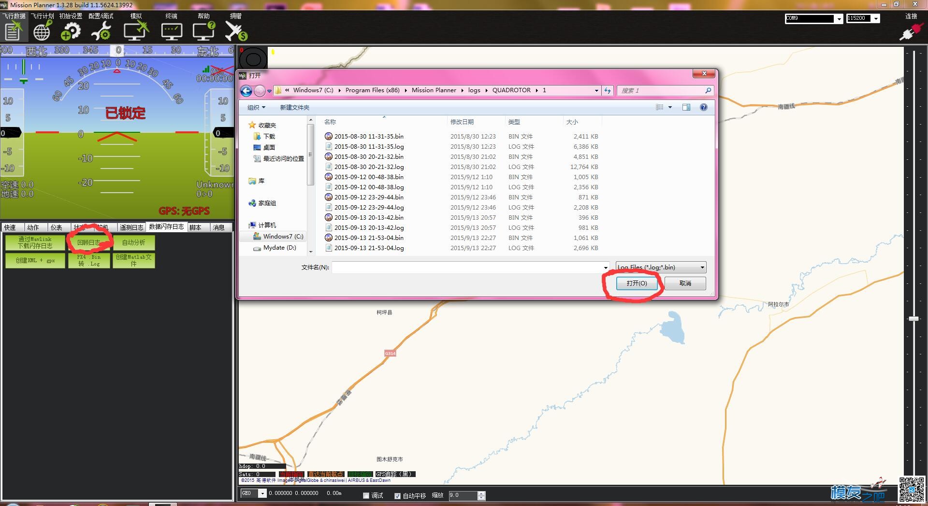Click the Back arrow in the open dialog
The height and width of the screenshot is (506, 928).
[x=246, y=91]
